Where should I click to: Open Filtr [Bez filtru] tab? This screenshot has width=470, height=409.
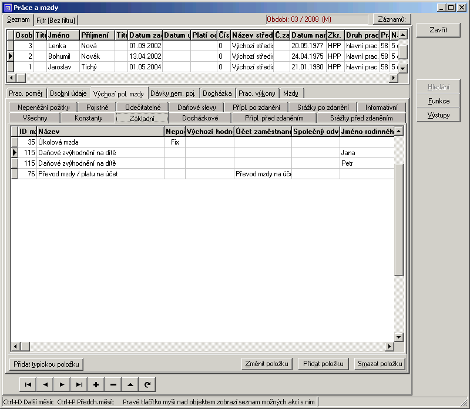56,21
